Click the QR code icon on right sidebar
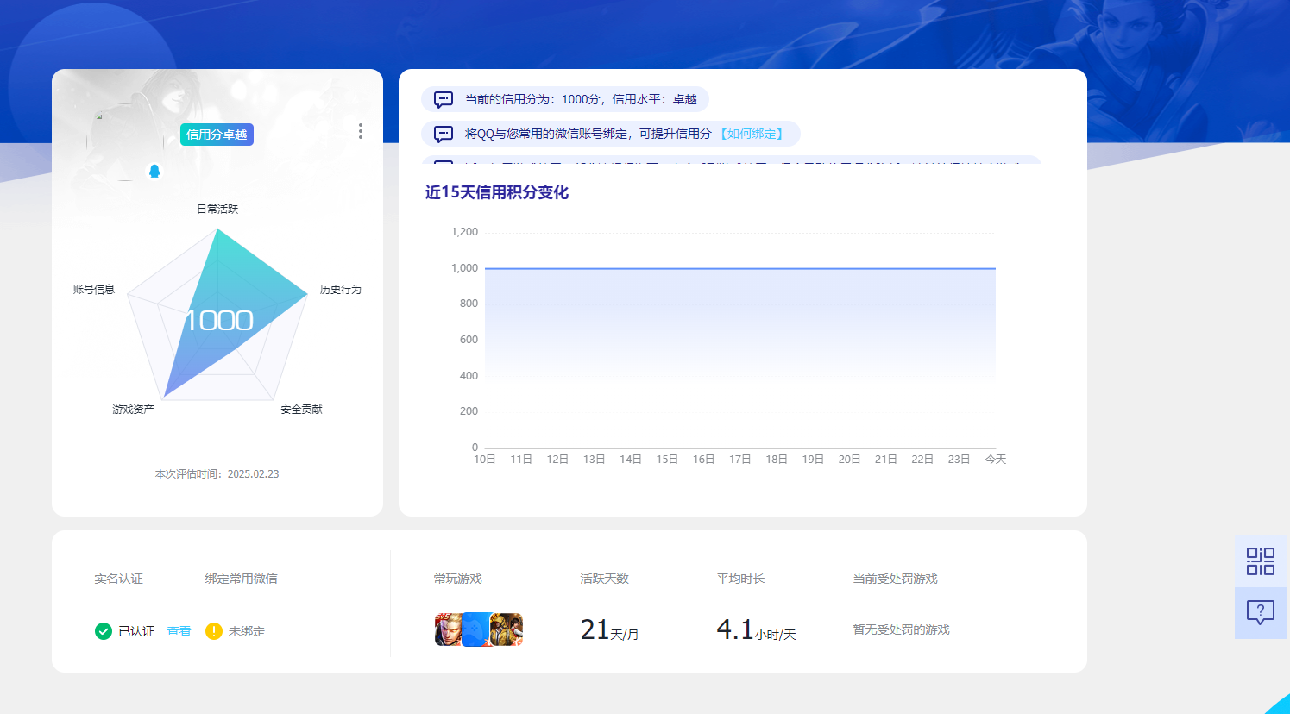The image size is (1290, 714). [x=1261, y=561]
